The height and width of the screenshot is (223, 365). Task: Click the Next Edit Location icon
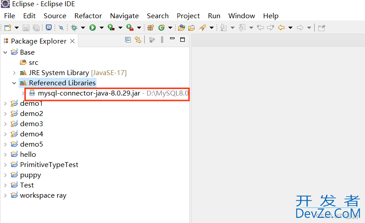click(271, 28)
